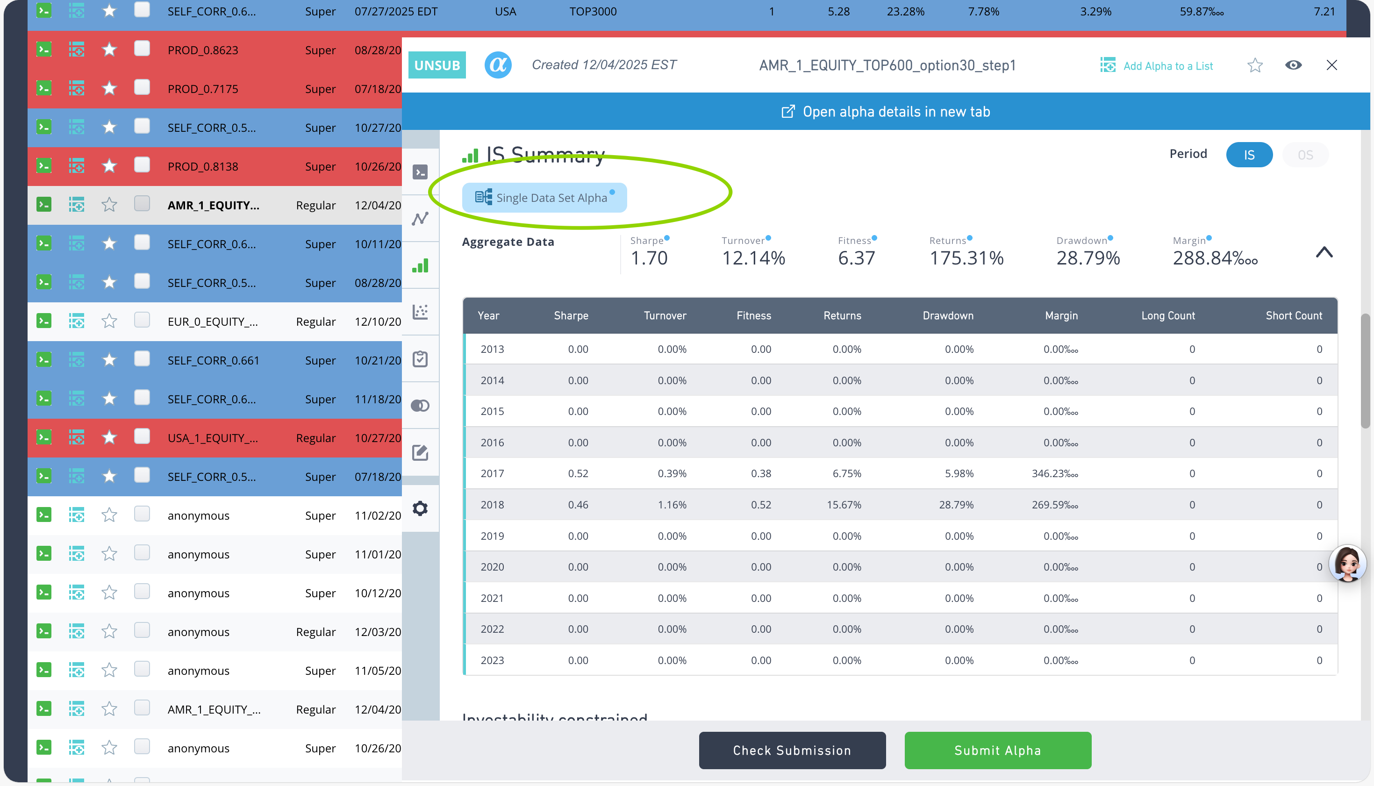Check the EUR_0_EQUITY row checkbox
The height and width of the screenshot is (786, 1374).
click(x=142, y=321)
